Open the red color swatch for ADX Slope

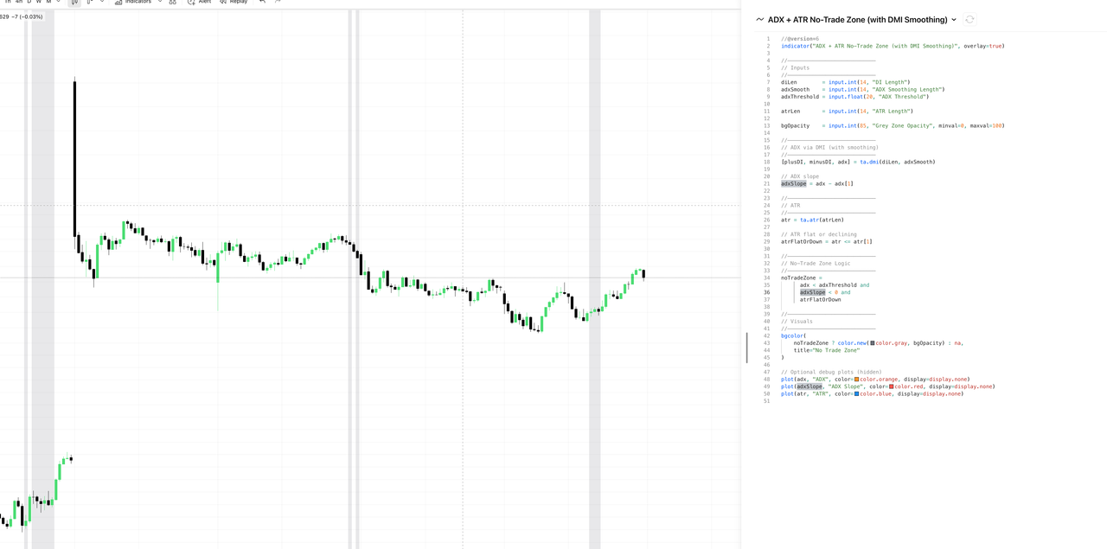[892, 386]
